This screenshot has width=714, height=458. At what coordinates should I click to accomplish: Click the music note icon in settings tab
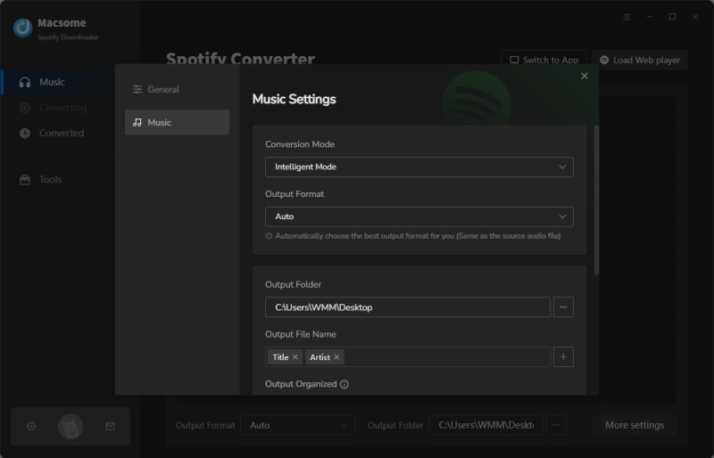pos(137,122)
